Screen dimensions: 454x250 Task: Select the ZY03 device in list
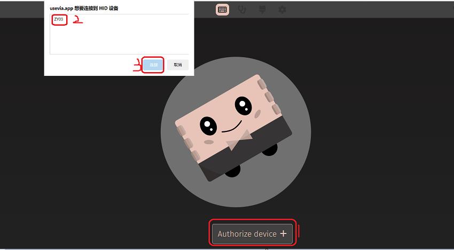coord(59,19)
